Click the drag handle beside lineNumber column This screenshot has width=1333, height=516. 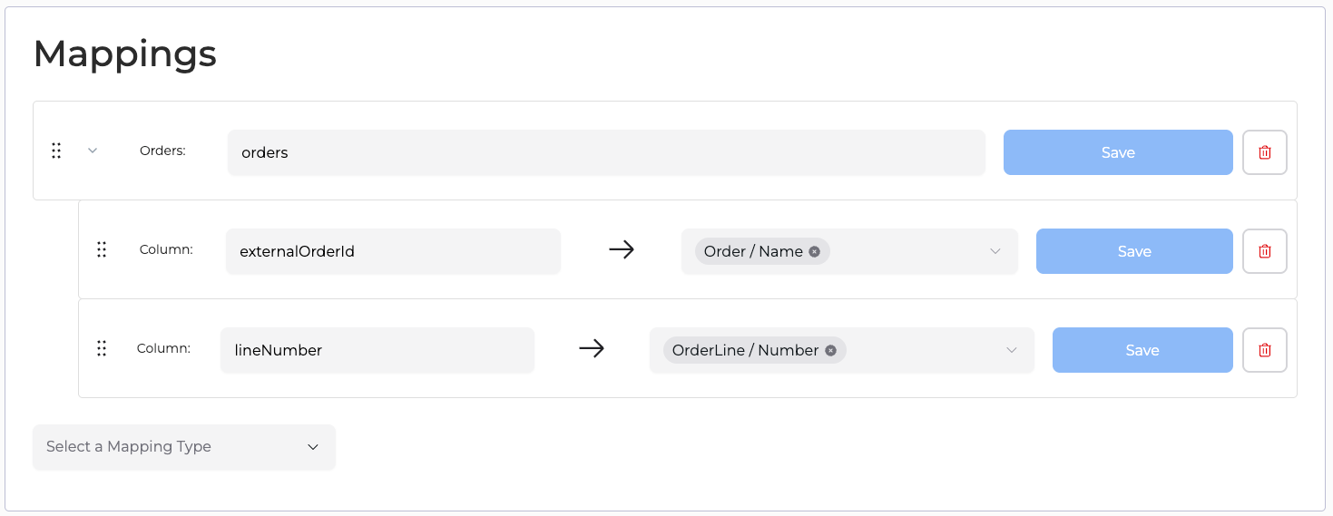coord(102,348)
